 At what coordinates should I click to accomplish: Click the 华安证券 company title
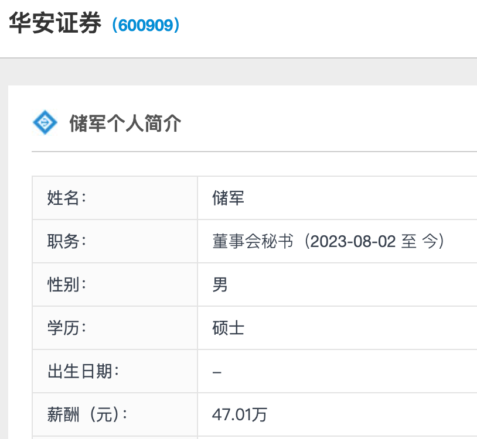click(54, 23)
